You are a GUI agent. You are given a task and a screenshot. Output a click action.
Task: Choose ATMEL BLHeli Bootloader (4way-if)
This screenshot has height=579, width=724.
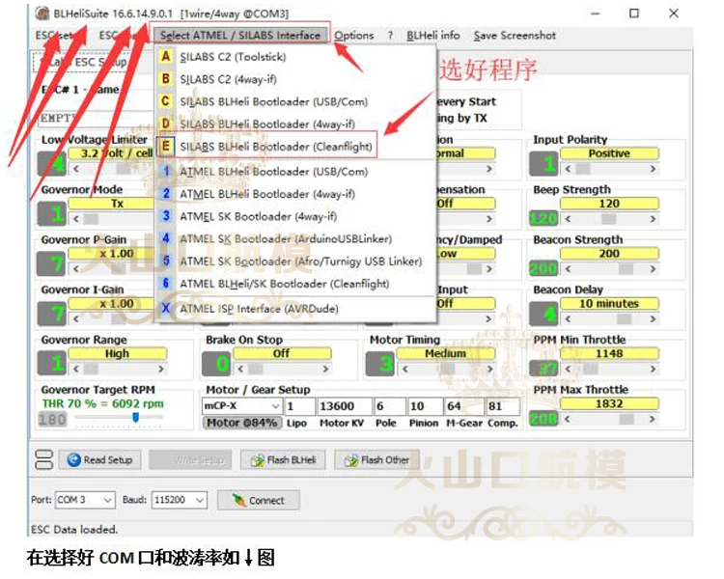tap(267, 194)
